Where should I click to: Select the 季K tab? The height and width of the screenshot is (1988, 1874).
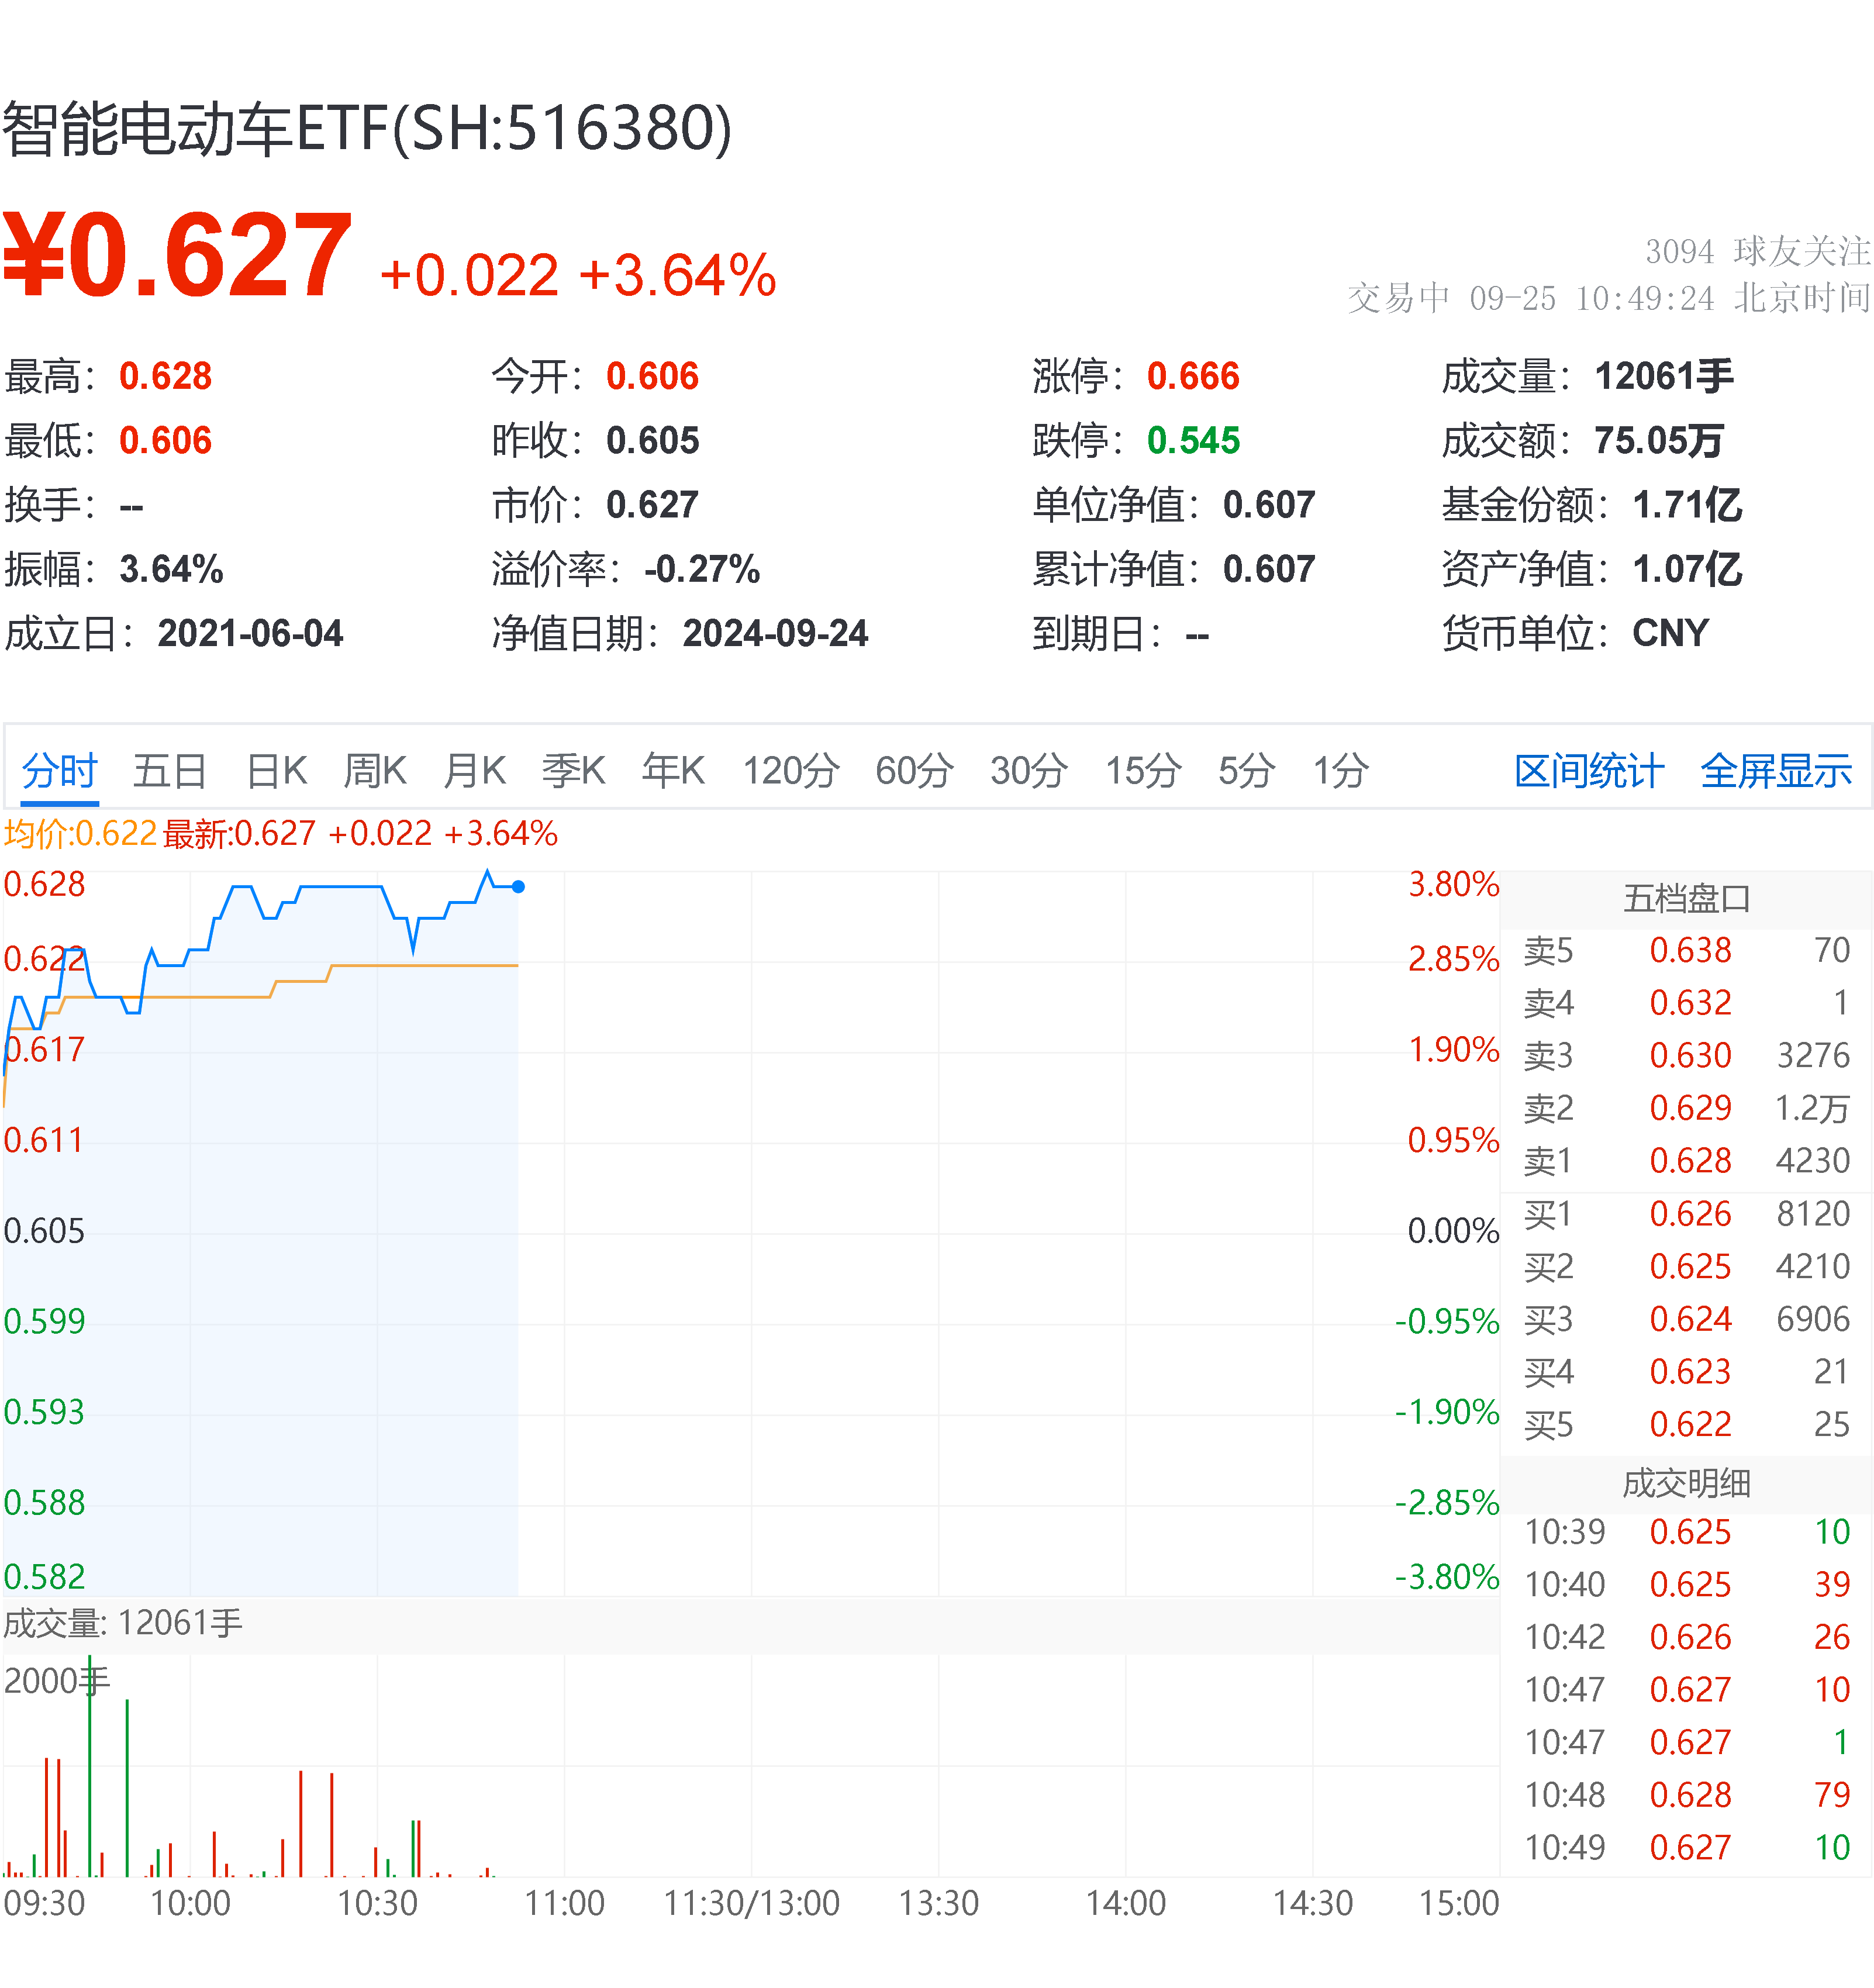point(573,771)
